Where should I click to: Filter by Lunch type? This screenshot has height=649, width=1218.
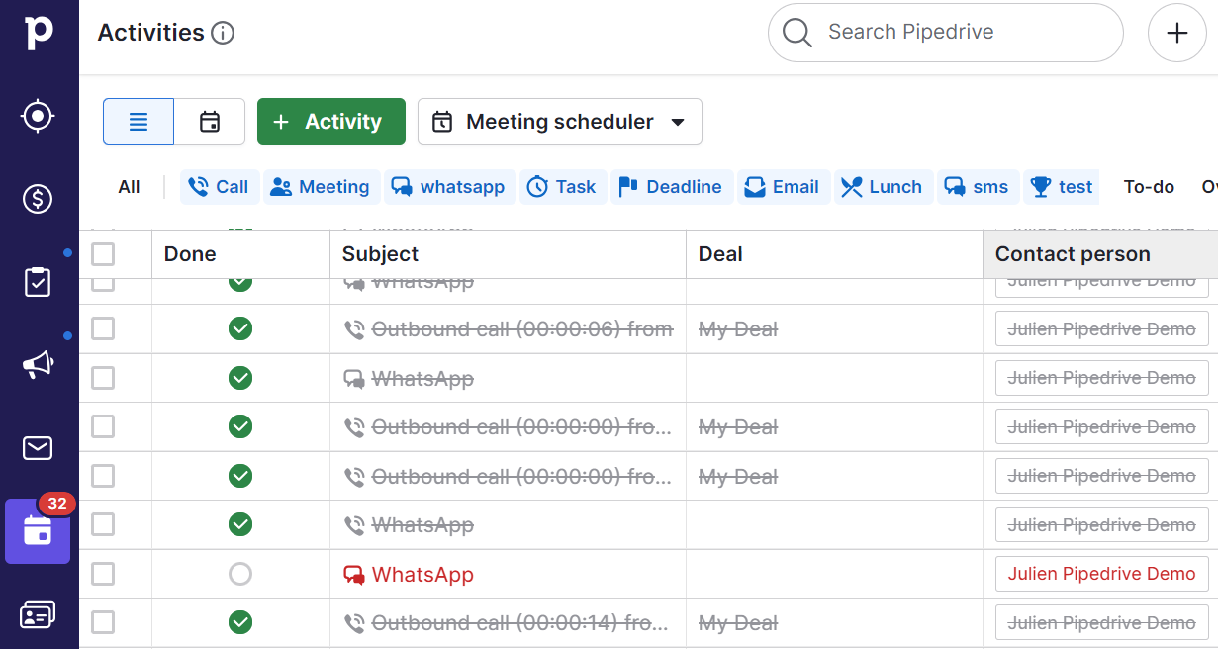[x=884, y=187]
